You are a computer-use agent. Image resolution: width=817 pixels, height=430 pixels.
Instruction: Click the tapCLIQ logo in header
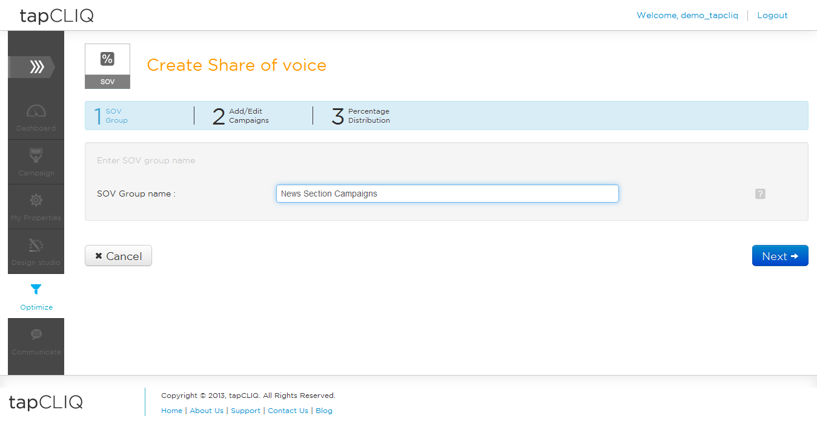coord(57,16)
